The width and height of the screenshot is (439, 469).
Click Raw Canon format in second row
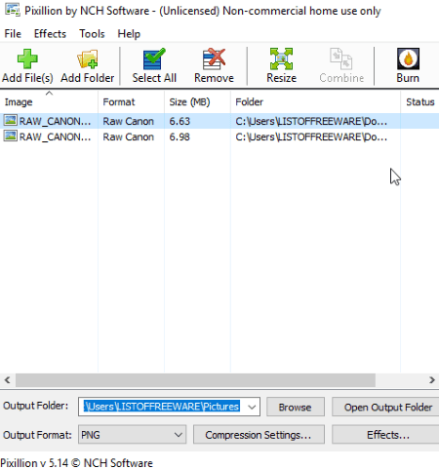[x=128, y=137]
